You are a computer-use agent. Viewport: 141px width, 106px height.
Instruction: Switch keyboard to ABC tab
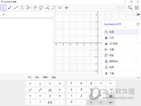pos(45,77)
